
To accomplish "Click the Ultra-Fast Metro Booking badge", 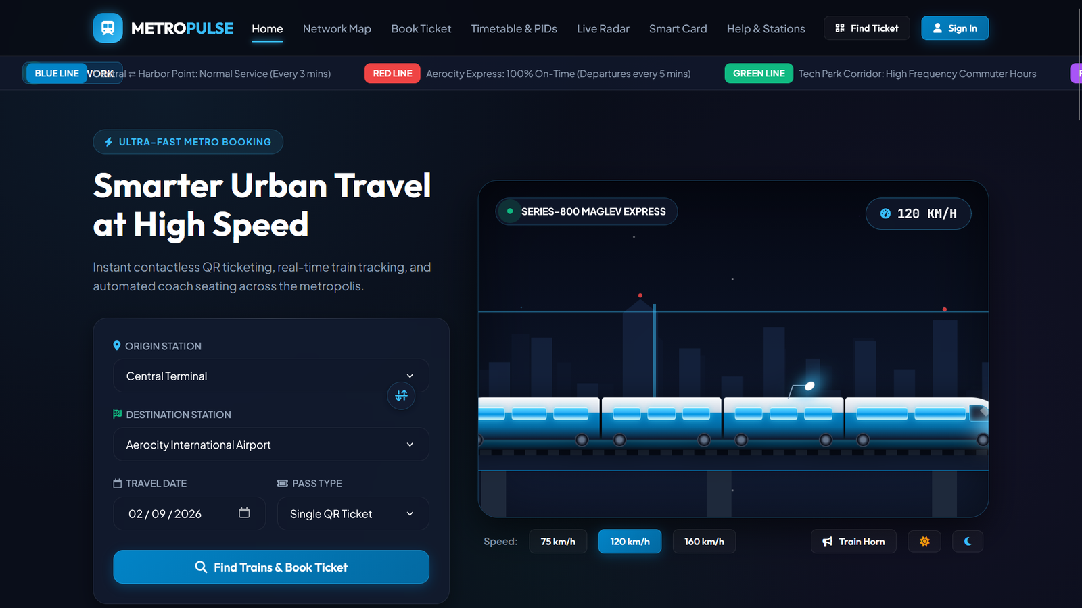I will tap(188, 142).
